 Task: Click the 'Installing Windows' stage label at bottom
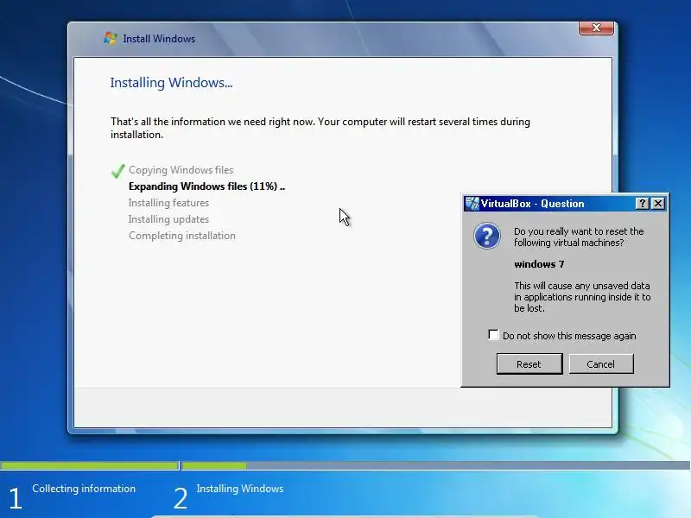tap(240, 489)
